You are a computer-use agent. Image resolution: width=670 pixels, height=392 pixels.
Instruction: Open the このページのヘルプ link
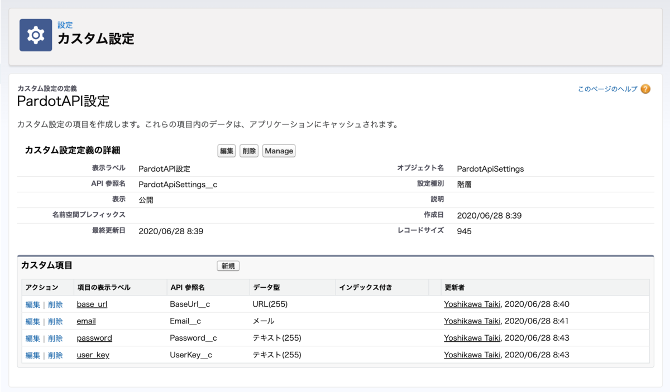(x=607, y=89)
